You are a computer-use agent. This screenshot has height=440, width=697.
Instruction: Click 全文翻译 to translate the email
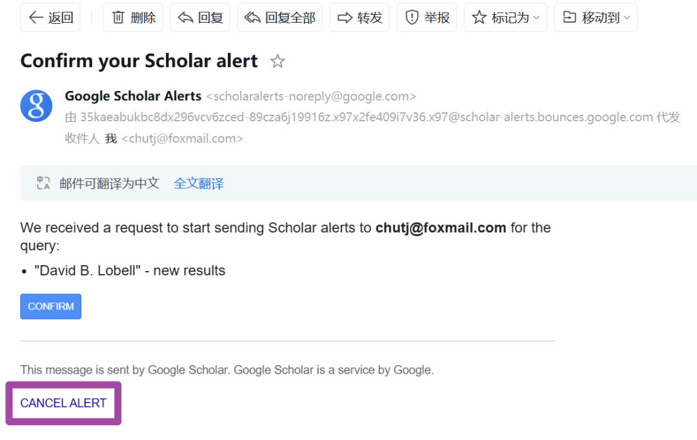click(x=199, y=183)
